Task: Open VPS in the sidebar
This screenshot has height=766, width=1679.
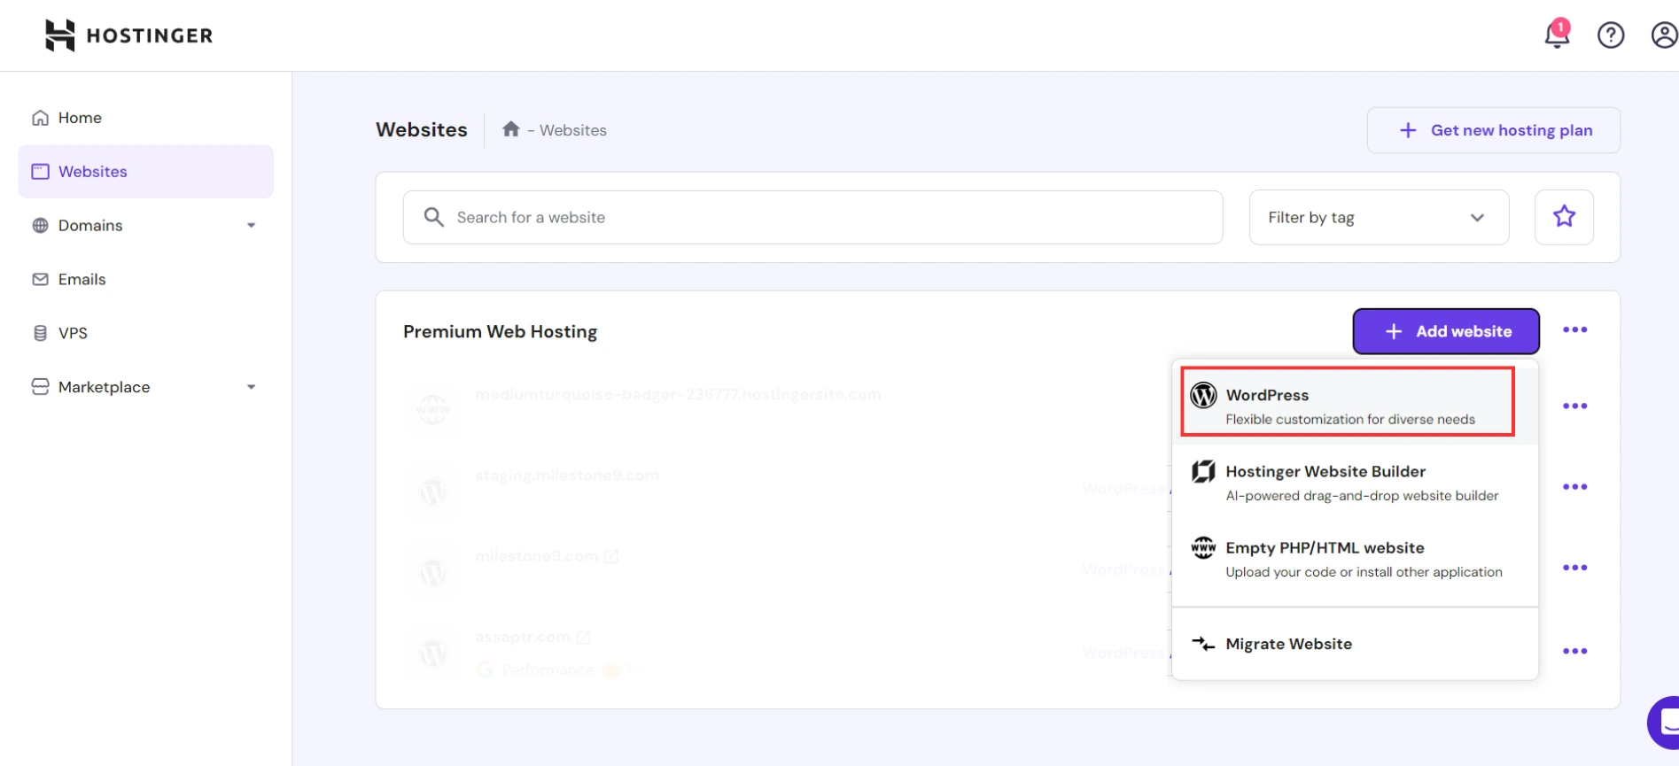Action: (x=146, y=334)
